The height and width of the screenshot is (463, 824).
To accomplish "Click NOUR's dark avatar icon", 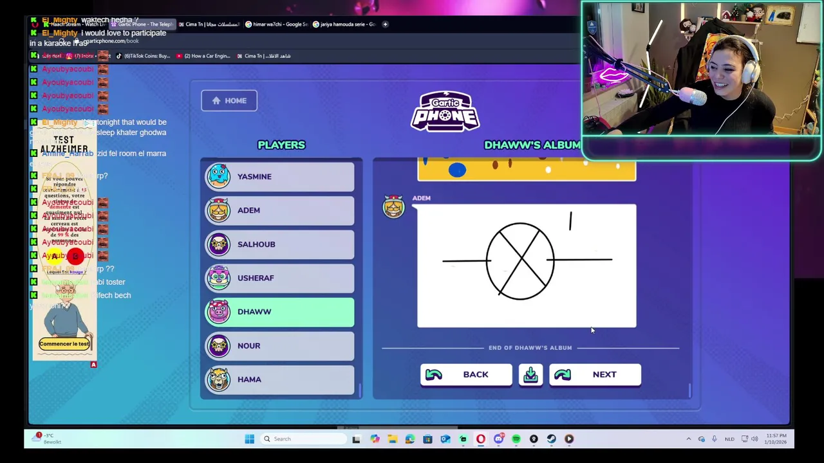I will [x=218, y=345].
